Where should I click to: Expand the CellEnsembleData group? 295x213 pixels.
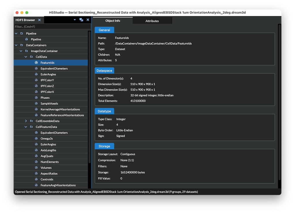(26, 121)
